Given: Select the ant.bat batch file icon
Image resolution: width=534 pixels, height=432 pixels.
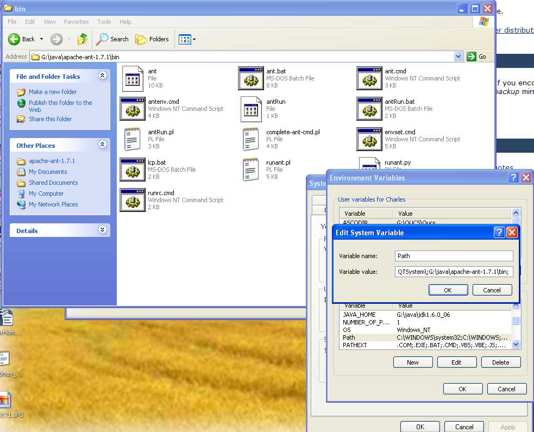Looking at the screenshot, I should click(251, 78).
